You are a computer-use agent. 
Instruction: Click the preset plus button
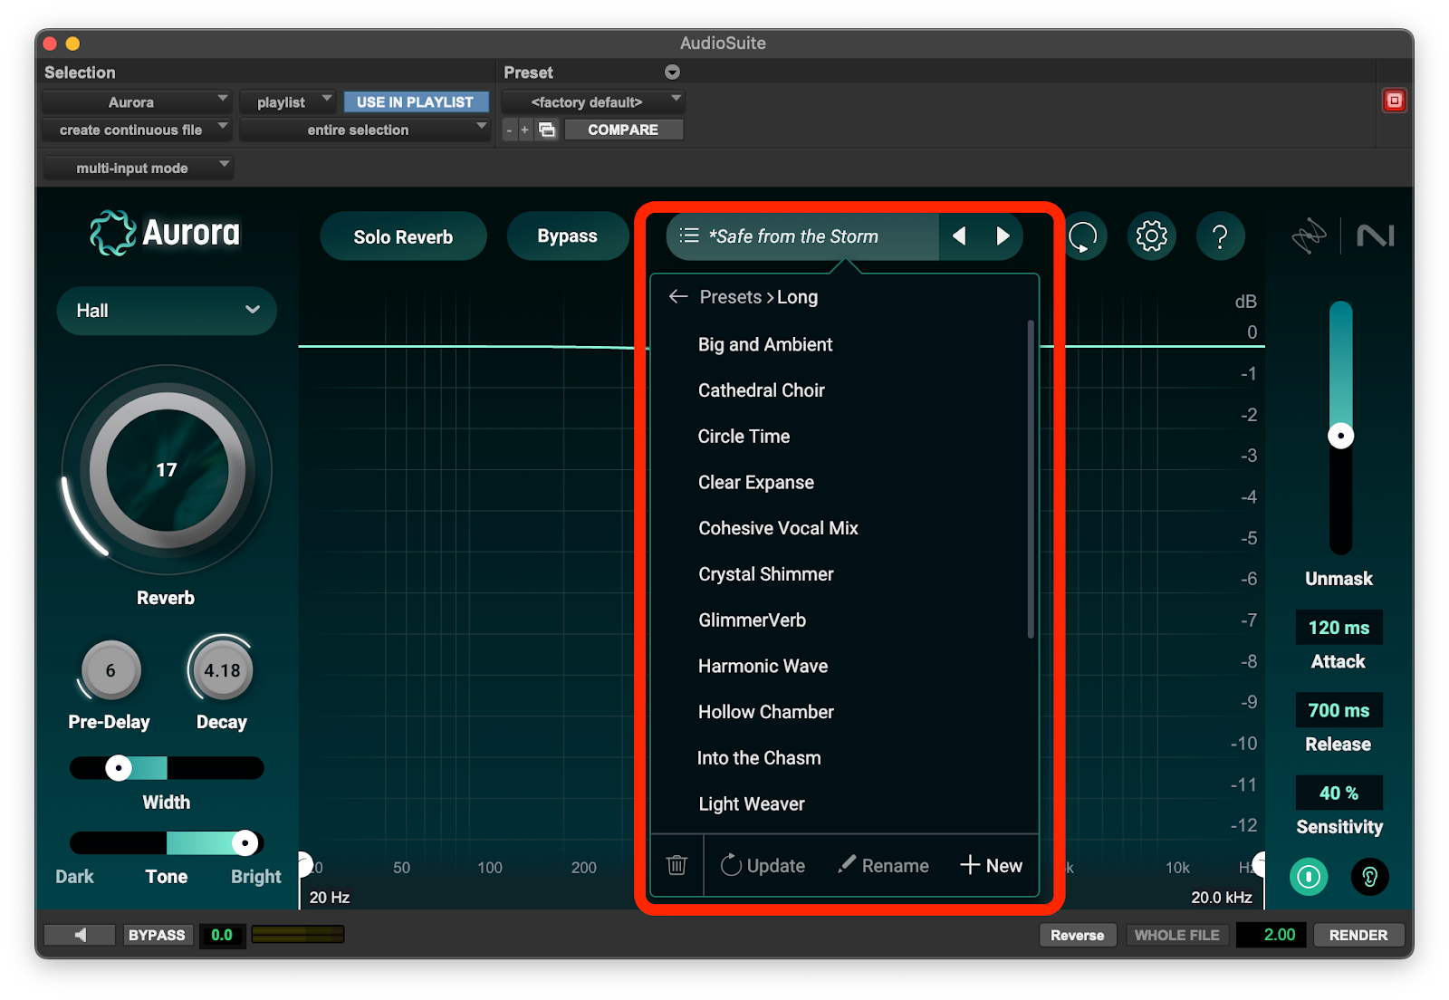click(x=524, y=130)
